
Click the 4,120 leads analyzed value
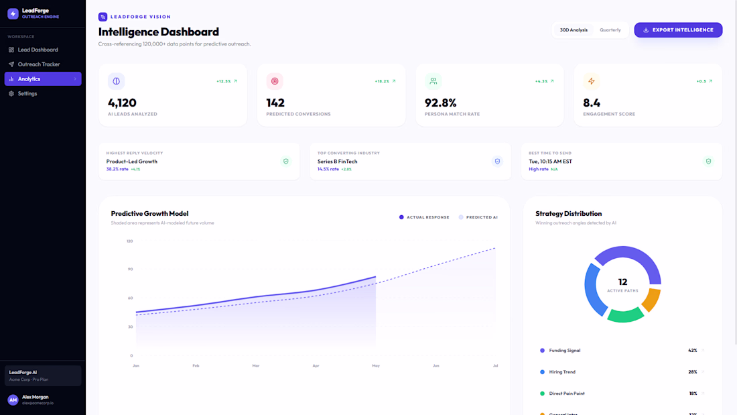tap(122, 103)
